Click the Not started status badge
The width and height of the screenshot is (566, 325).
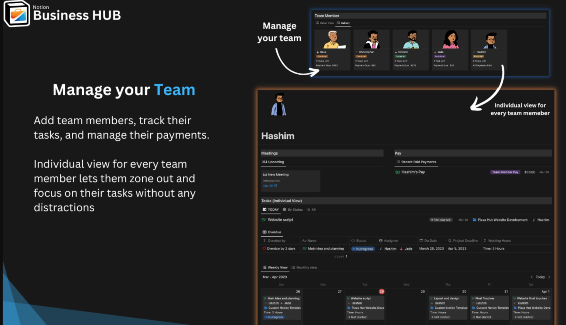click(x=441, y=220)
